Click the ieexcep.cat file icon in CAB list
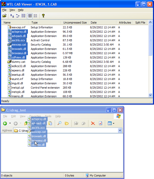 [9, 45]
